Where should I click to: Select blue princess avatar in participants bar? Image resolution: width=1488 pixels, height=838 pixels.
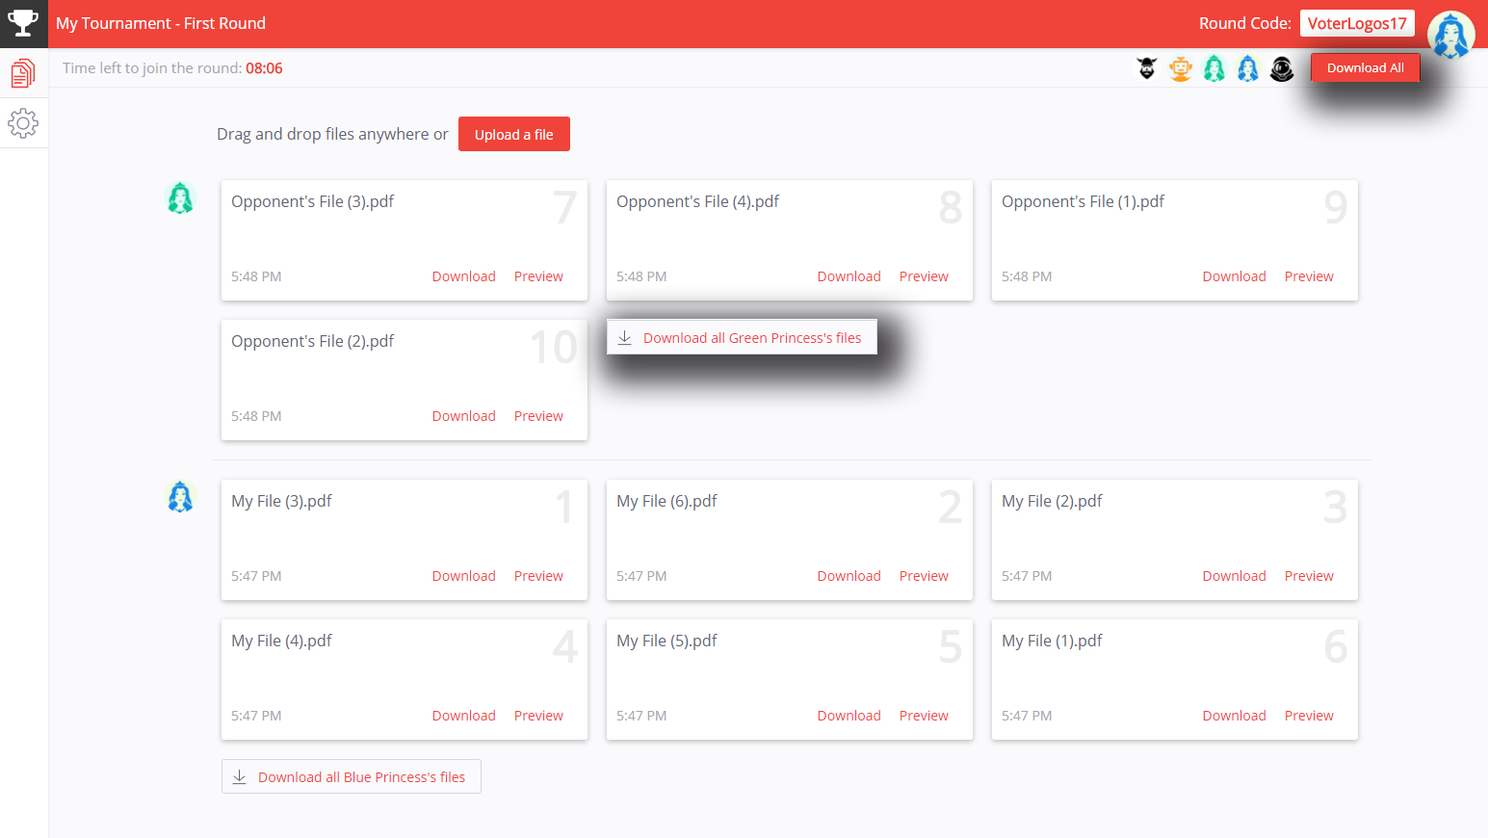pos(1248,68)
